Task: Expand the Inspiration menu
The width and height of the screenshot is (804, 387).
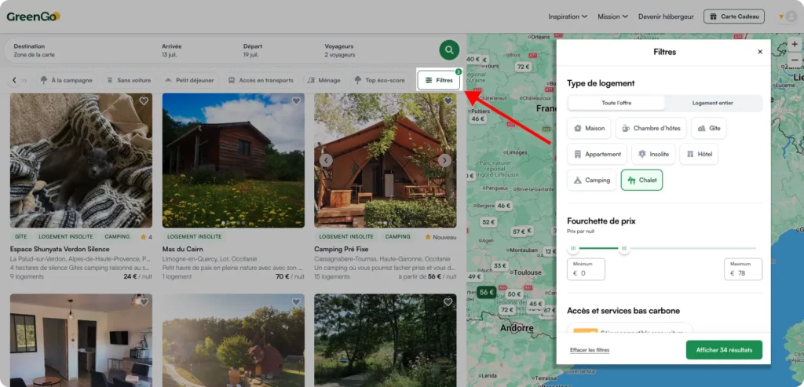Action: click(568, 16)
